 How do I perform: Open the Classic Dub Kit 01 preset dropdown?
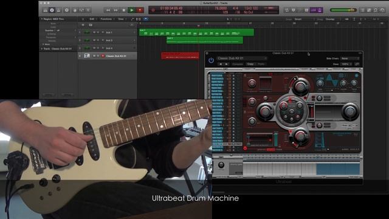[242, 58]
